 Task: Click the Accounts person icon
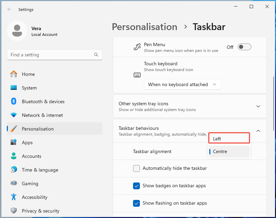[14, 156]
